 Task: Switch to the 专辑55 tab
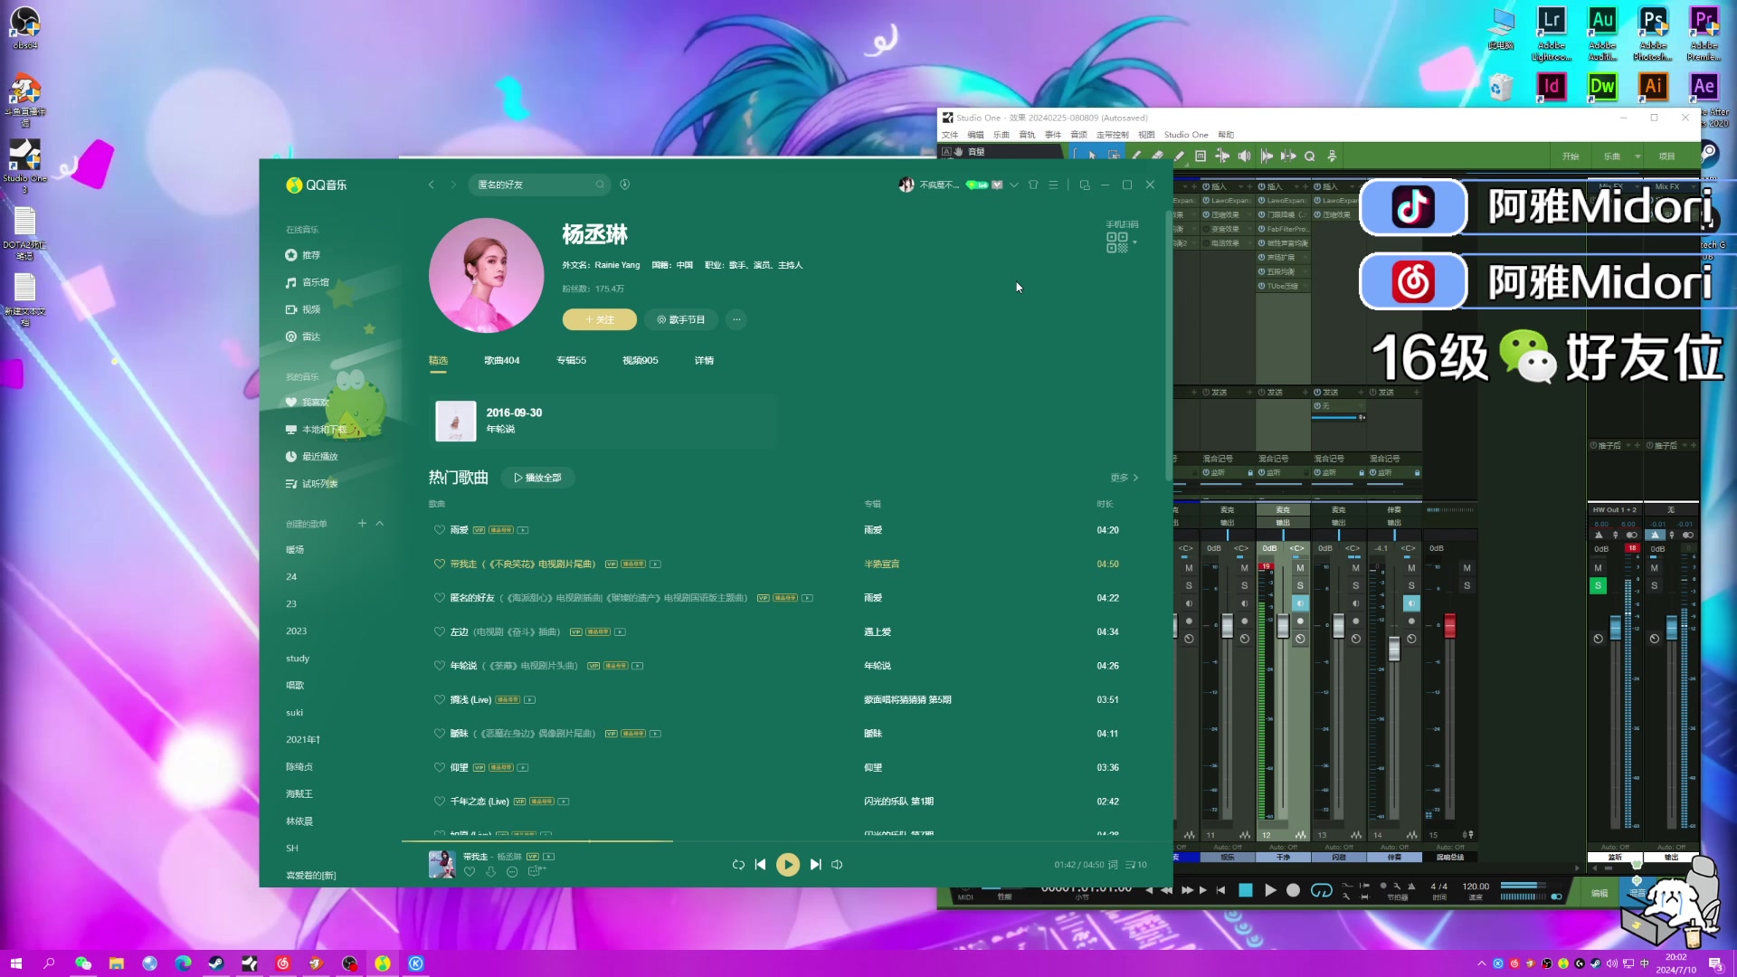(571, 360)
